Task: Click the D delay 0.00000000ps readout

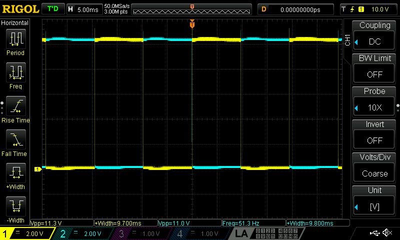Action: point(295,9)
